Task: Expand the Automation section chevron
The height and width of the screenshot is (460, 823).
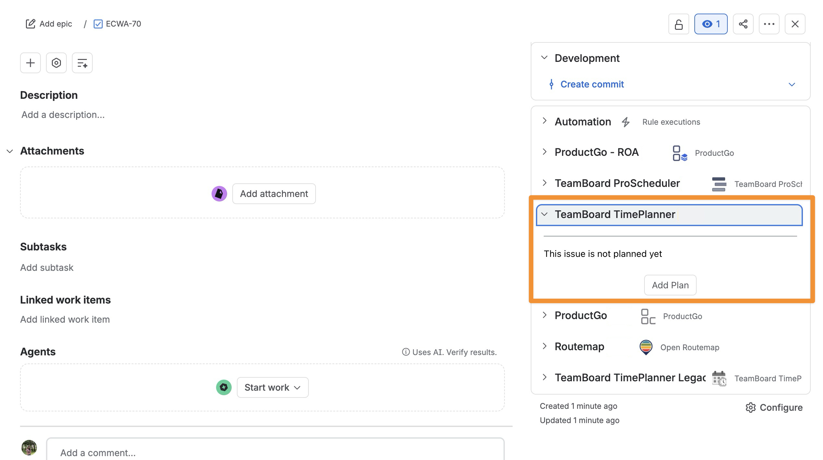Action: click(544, 121)
